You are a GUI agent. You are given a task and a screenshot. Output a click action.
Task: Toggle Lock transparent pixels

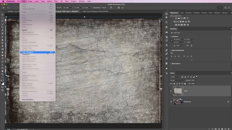(x=174, y=84)
